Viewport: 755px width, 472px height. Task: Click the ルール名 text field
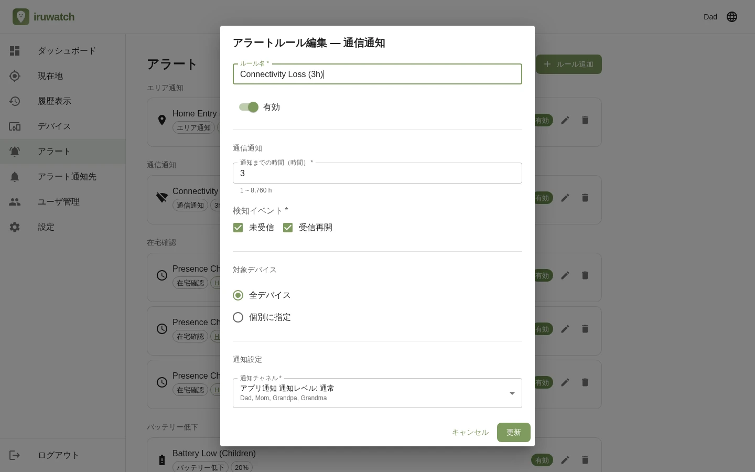pos(377,74)
